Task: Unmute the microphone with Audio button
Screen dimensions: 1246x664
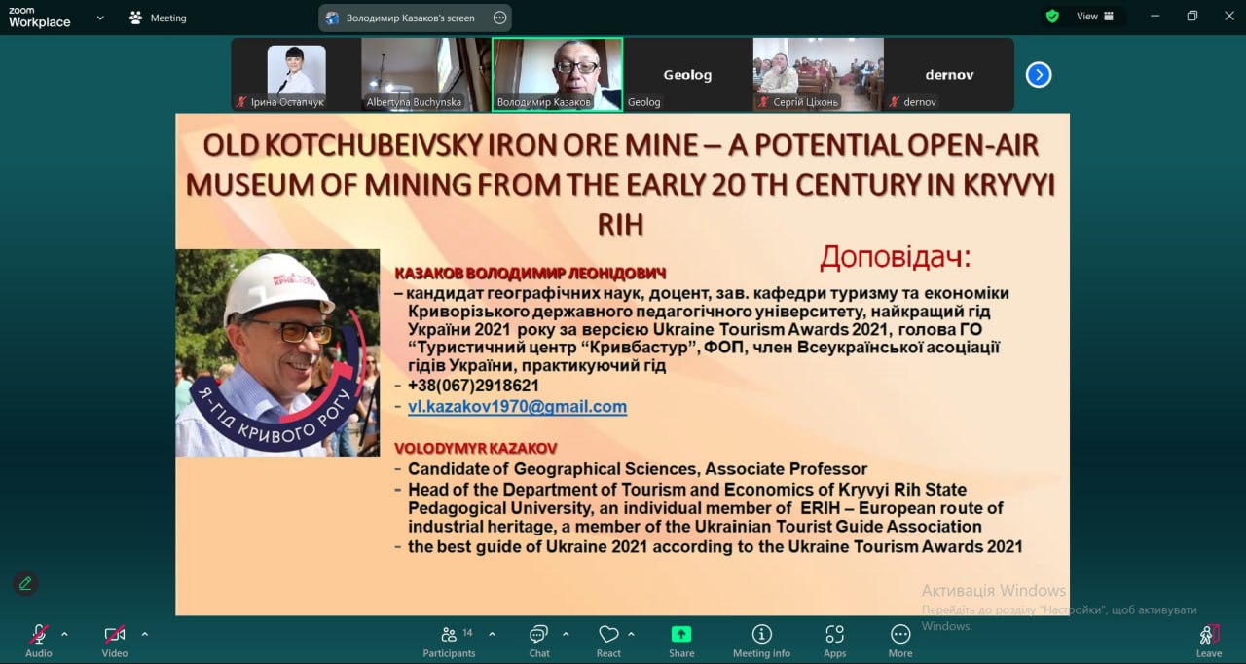Action: (39, 640)
